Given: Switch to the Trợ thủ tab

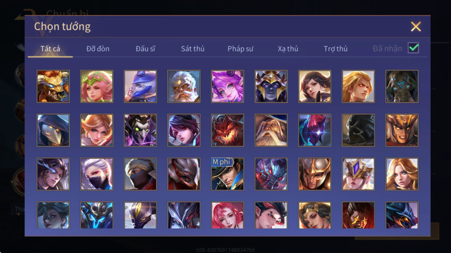Looking at the screenshot, I should 335,49.
